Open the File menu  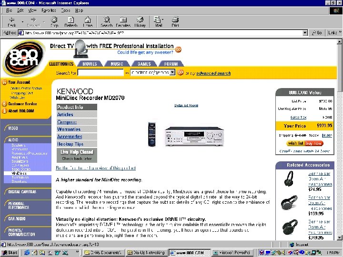[x=9, y=10]
